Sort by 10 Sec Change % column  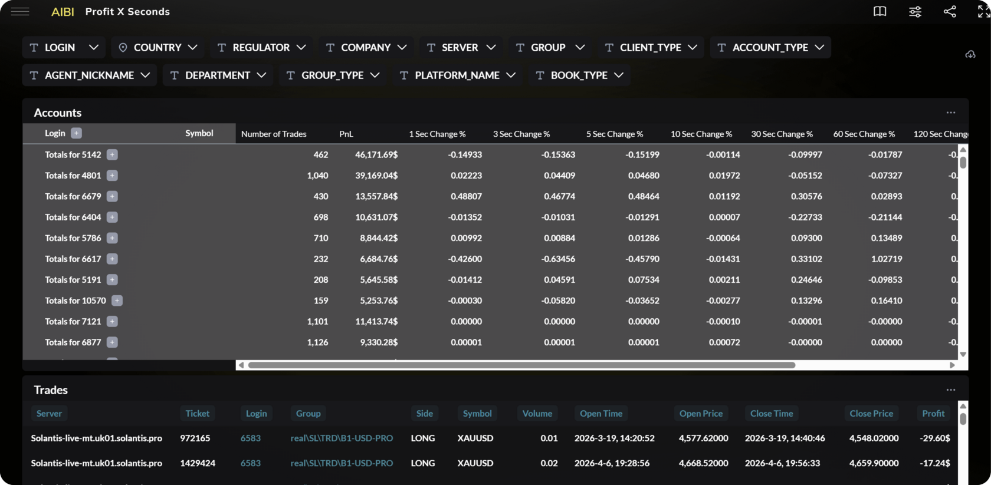pyautogui.click(x=701, y=134)
